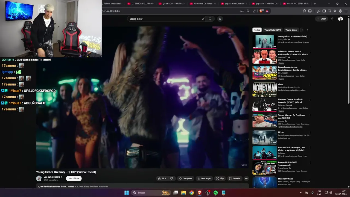Open OBS Studio from the taskbar
The height and width of the screenshot is (197, 350).
[208, 193]
